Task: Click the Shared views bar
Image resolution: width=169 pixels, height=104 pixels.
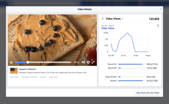Action: tap(132, 81)
